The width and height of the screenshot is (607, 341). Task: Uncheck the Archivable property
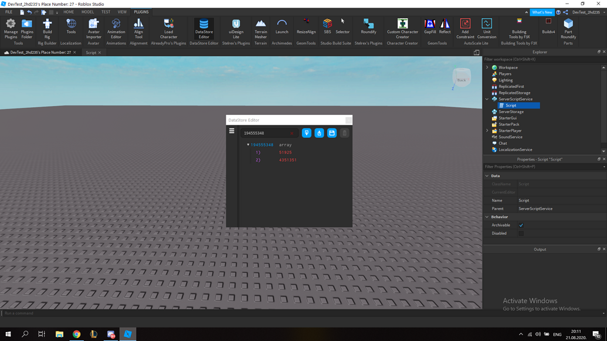point(521,225)
